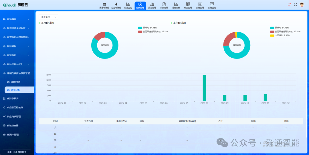Open the 报警管理 module icon
The height and width of the screenshot is (155, 309).
152,5
